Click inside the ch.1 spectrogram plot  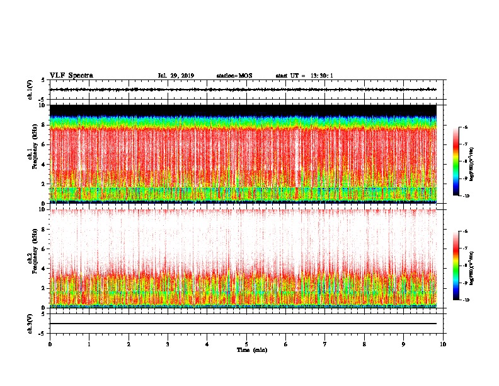(x=243, y=154)
